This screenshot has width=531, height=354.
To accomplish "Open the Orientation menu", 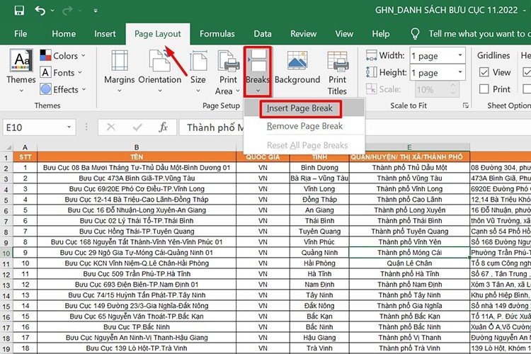I will click(x=160, y=72).
